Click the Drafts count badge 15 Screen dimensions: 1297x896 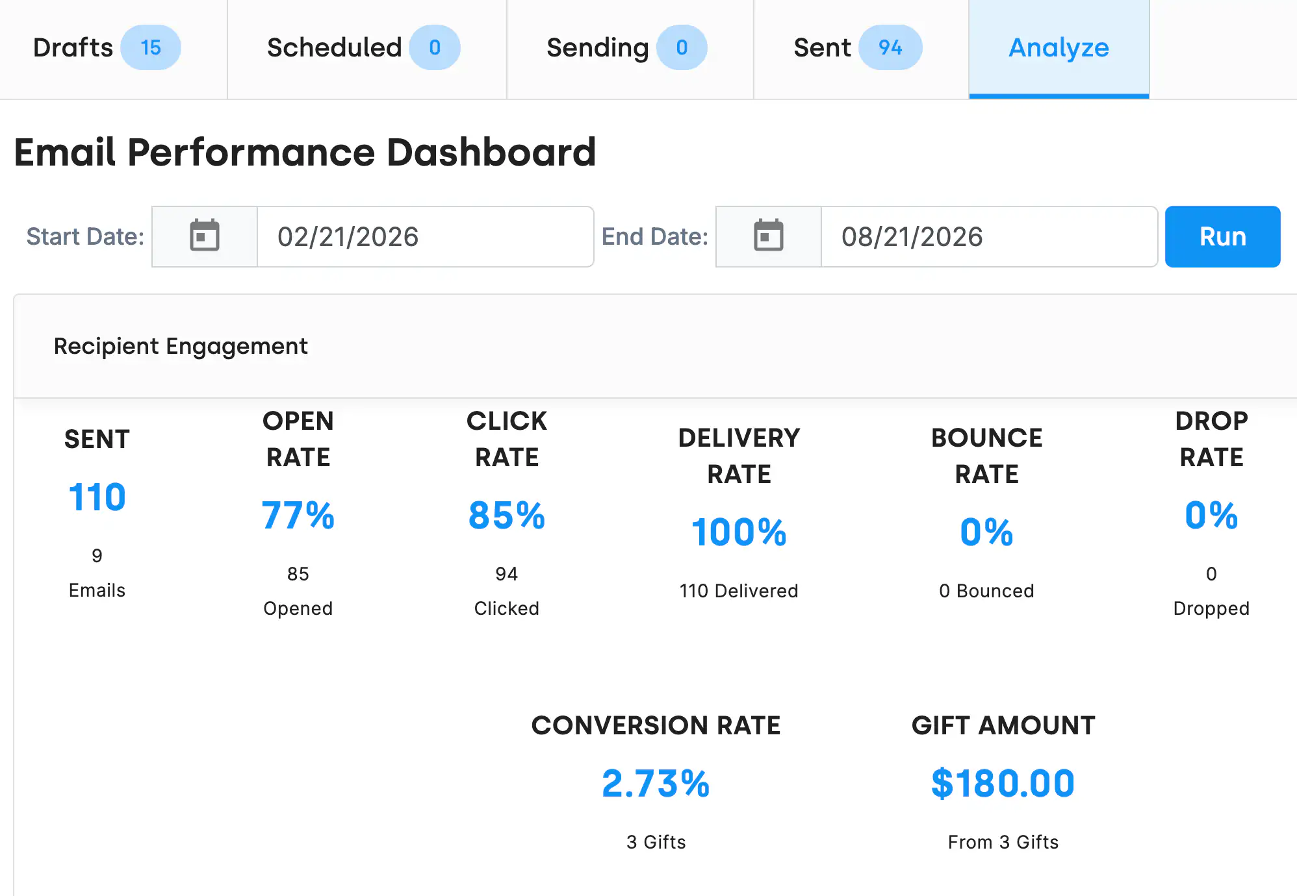click(x=151, y=47)
